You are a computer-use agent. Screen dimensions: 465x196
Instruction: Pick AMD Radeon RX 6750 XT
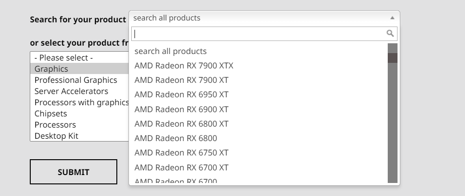click(182, 153)
